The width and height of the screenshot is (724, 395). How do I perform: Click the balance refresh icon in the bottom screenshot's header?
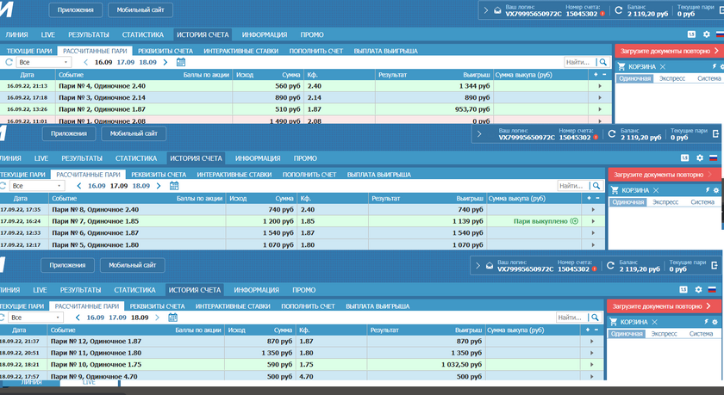610,265
